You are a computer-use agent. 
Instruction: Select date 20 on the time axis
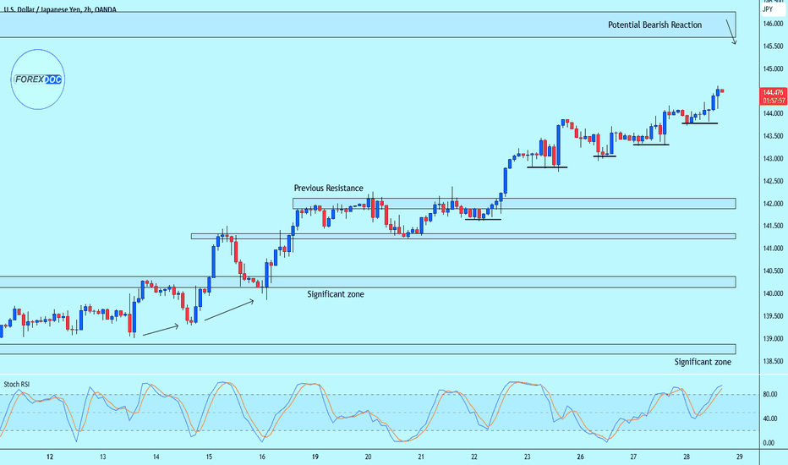[368, 457]
